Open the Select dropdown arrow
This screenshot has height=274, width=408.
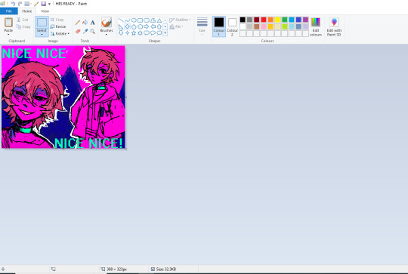pyautogui.click(x=42, y=34)
